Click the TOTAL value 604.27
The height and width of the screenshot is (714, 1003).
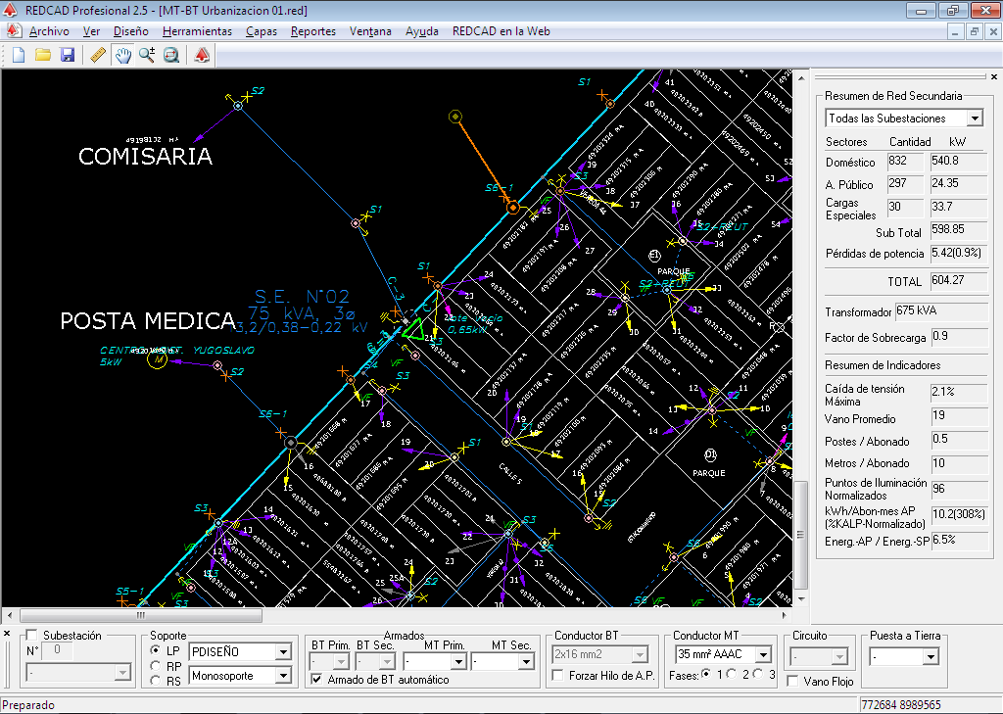click(x=958, y=281)
